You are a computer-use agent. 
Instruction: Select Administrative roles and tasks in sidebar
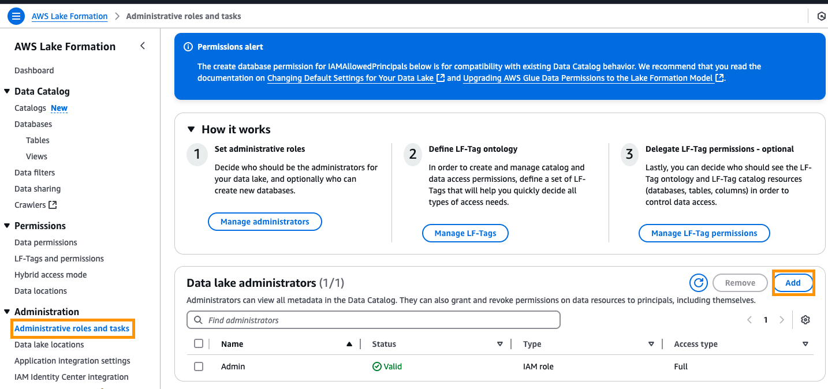(x=72, y=328)
